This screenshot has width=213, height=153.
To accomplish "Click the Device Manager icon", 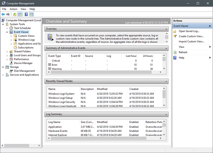I will click(x=11, y=63).
